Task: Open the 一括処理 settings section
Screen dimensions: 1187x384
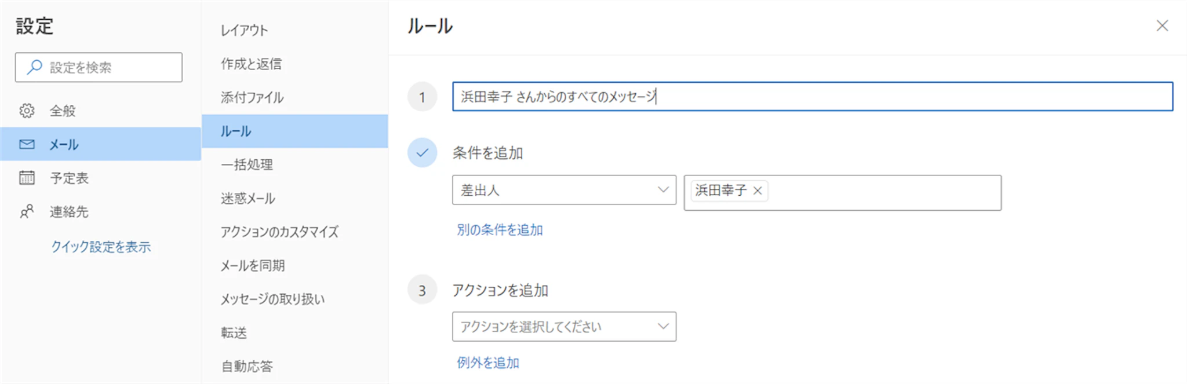Action: coord(247,164)
